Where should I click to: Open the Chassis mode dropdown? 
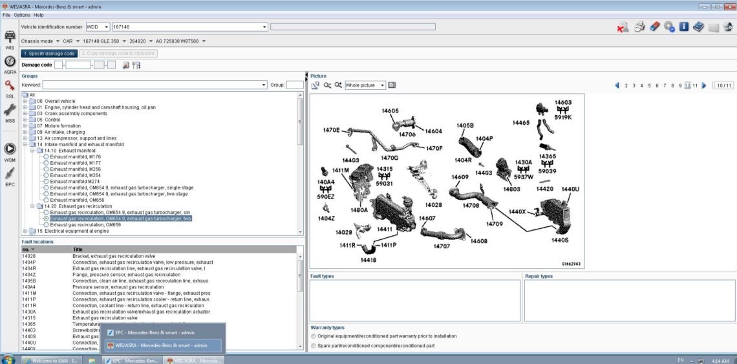[58, 41]
